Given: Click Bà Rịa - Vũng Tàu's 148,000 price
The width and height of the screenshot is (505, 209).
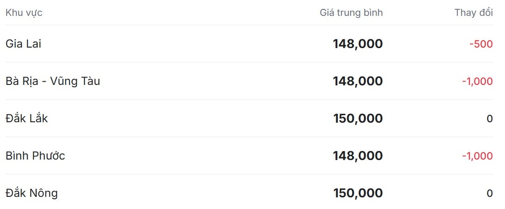Looking at the screenshot, I should point(357,81).
